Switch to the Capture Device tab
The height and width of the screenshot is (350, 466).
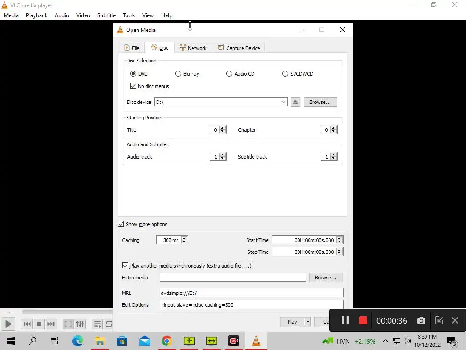tap(238, 48)
